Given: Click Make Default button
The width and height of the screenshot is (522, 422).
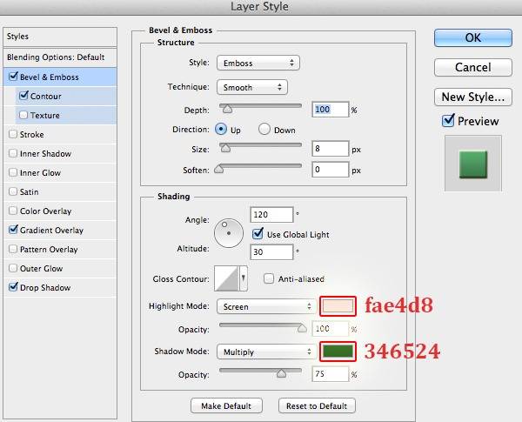Looking at the screenshot, I should point(226,406).
